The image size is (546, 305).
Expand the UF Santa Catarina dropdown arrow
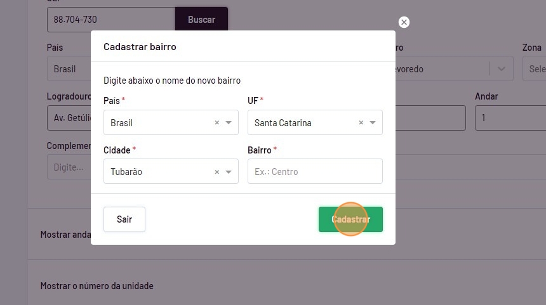coord(373,123)
